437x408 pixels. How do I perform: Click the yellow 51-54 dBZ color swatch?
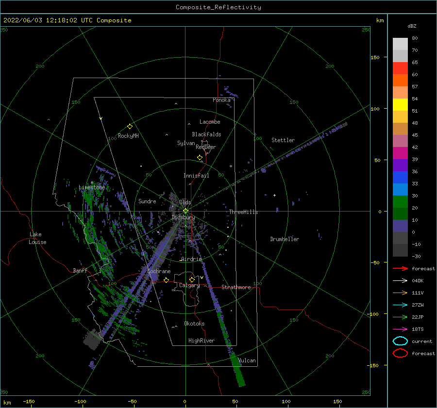click(400, 105)
